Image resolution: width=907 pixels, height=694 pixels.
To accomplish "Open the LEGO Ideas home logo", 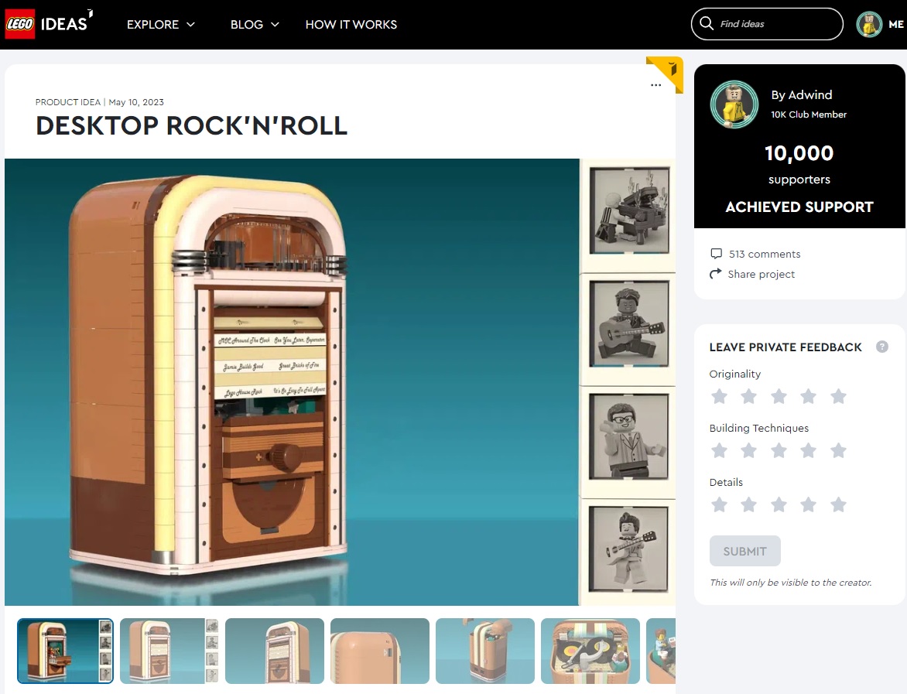I will point(49,24).
